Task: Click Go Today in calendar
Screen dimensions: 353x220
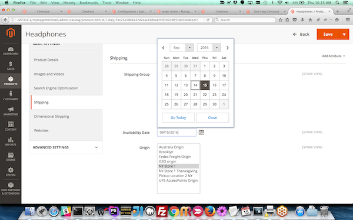Action: click(x=178, y=118)
